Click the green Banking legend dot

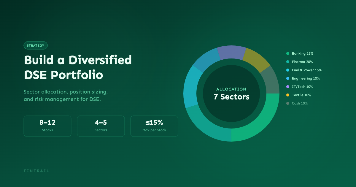(x=287, y=53)
